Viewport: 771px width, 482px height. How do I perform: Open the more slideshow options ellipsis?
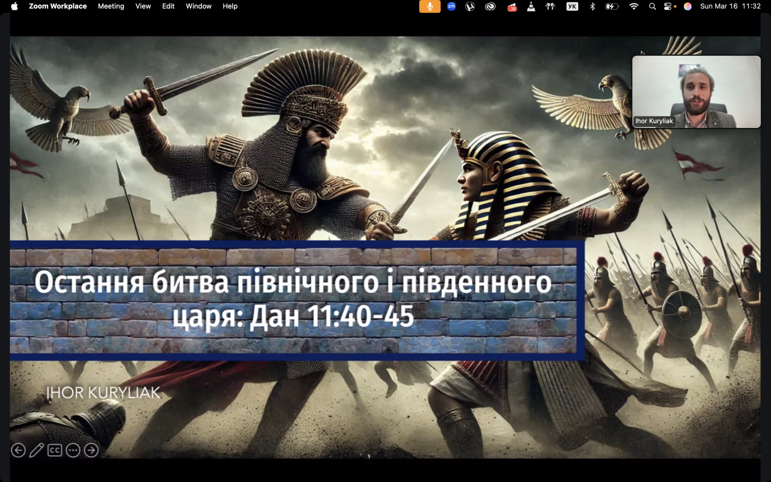click(73, 450)
